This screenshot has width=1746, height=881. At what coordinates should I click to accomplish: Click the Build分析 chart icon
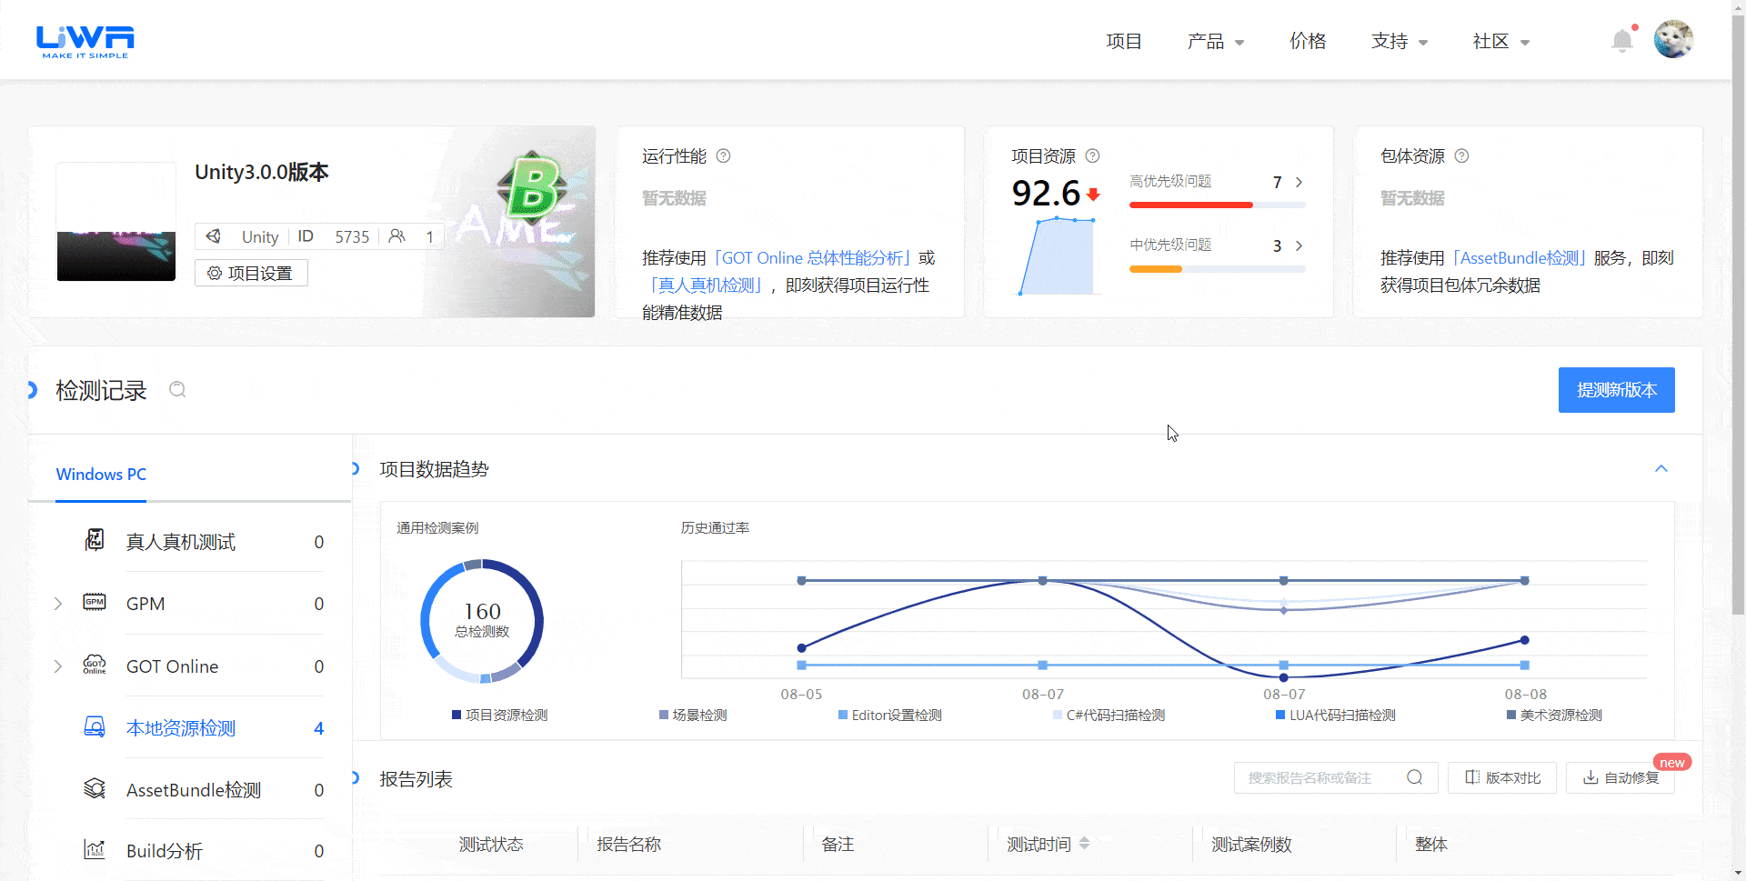point(95,849)
